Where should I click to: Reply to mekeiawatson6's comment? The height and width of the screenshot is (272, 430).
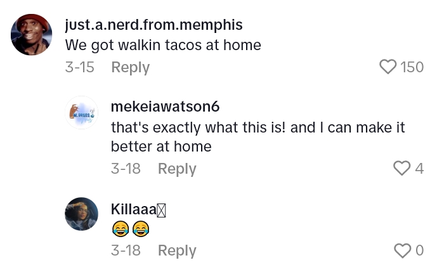click(x=177, y=169)
